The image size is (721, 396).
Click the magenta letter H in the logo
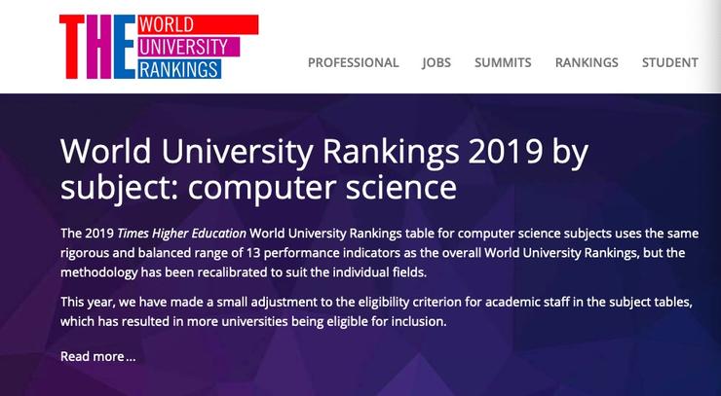pyautogui.click(x=98, y=47)
